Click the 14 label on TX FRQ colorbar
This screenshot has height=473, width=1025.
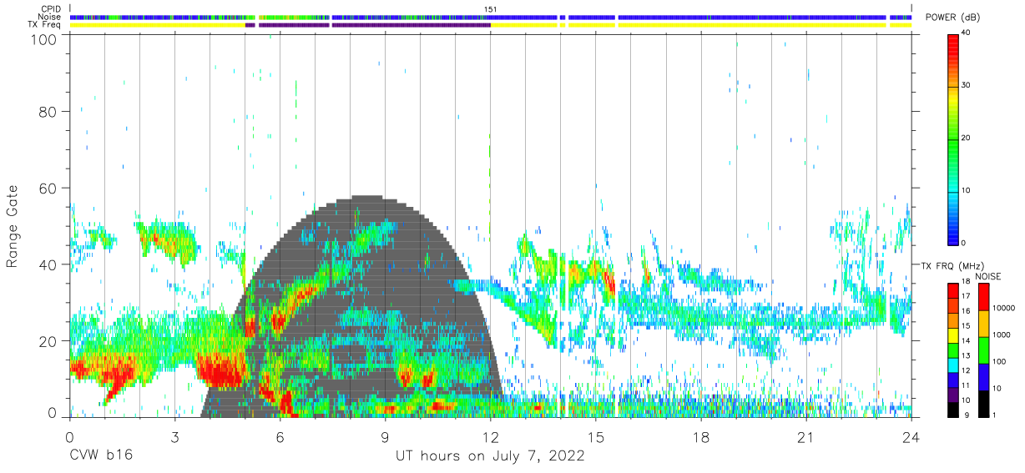tap(967, 340)
